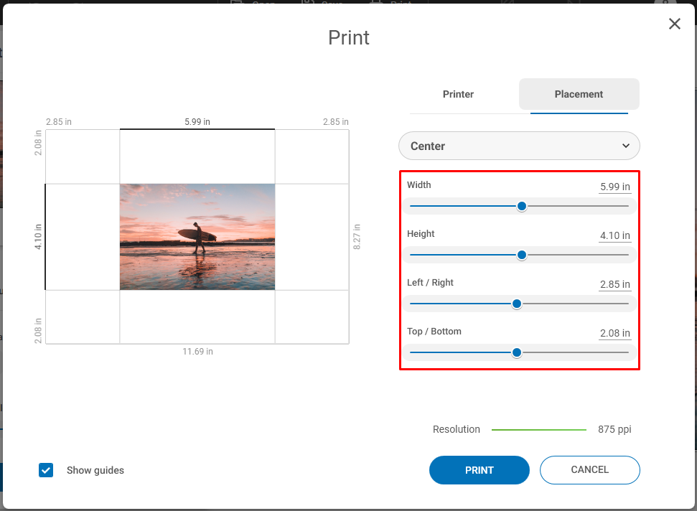The width and height of the screenshot is (697, 511).
Task: Close the Print dialog with the X icon
Action: pos(674,24)
